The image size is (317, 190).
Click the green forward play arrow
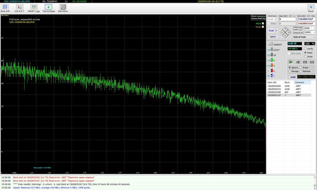coord(291,62)
